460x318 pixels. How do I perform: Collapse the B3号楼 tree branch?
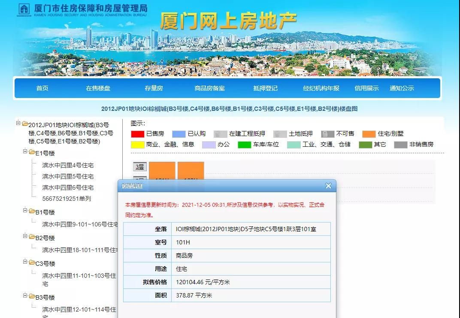tap(25, 296)
